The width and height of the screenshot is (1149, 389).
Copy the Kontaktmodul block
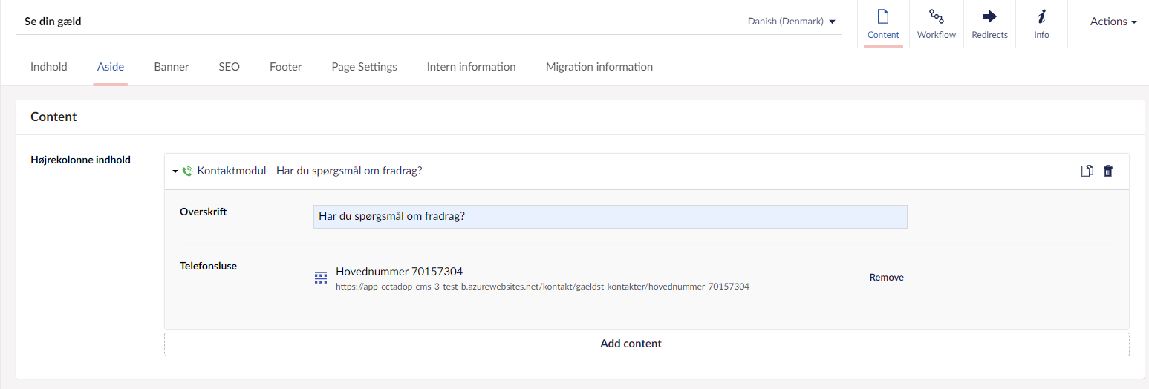click(1087, 171)
